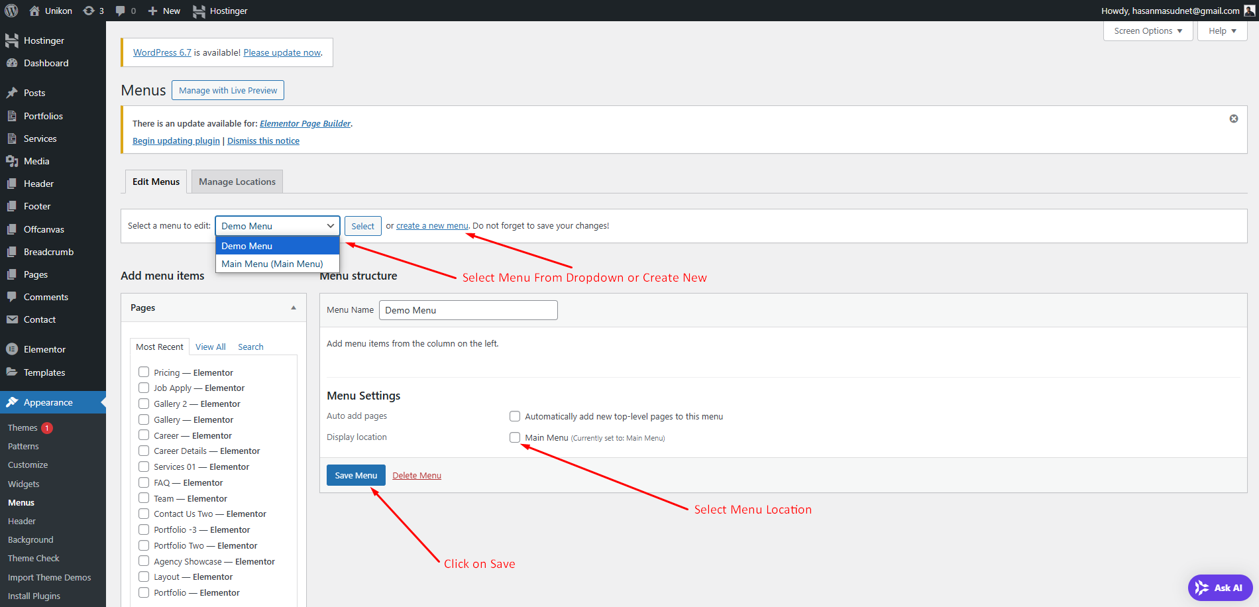Open Media library from sidebar icon
The height and width of the screenshot is (607, 1259).
click(x=11, y=161)
